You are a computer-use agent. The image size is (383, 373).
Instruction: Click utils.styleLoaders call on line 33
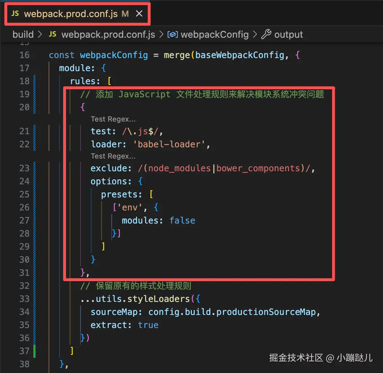(x=143, y=299)
